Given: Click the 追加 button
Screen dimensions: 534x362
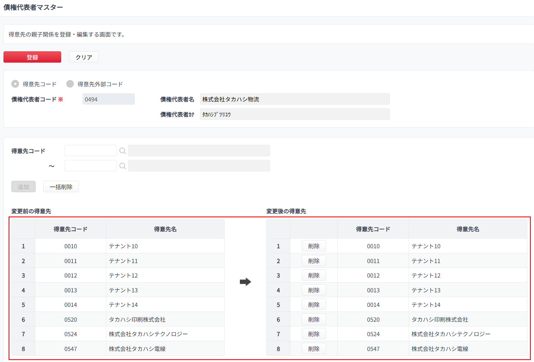Looking at the screenshot, I should pos(23,187).
